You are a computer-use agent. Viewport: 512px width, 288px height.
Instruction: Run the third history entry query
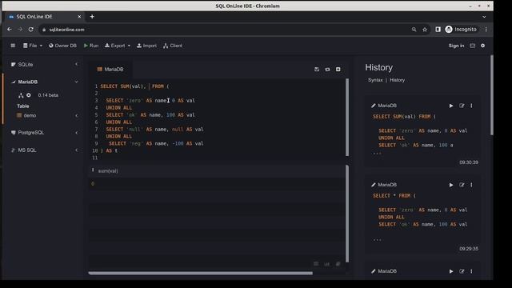tap(451, 271)
